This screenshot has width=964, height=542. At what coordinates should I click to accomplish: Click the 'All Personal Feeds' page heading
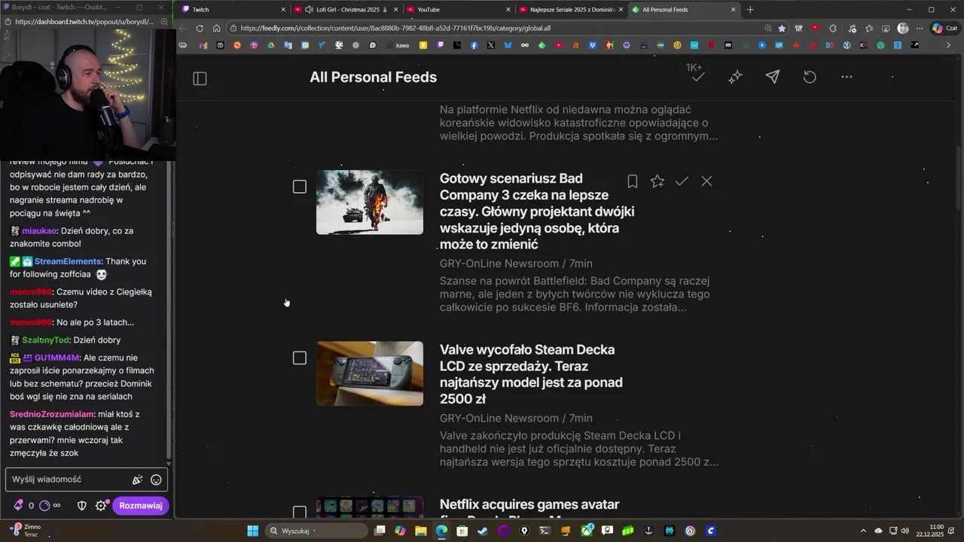[373, 77]
